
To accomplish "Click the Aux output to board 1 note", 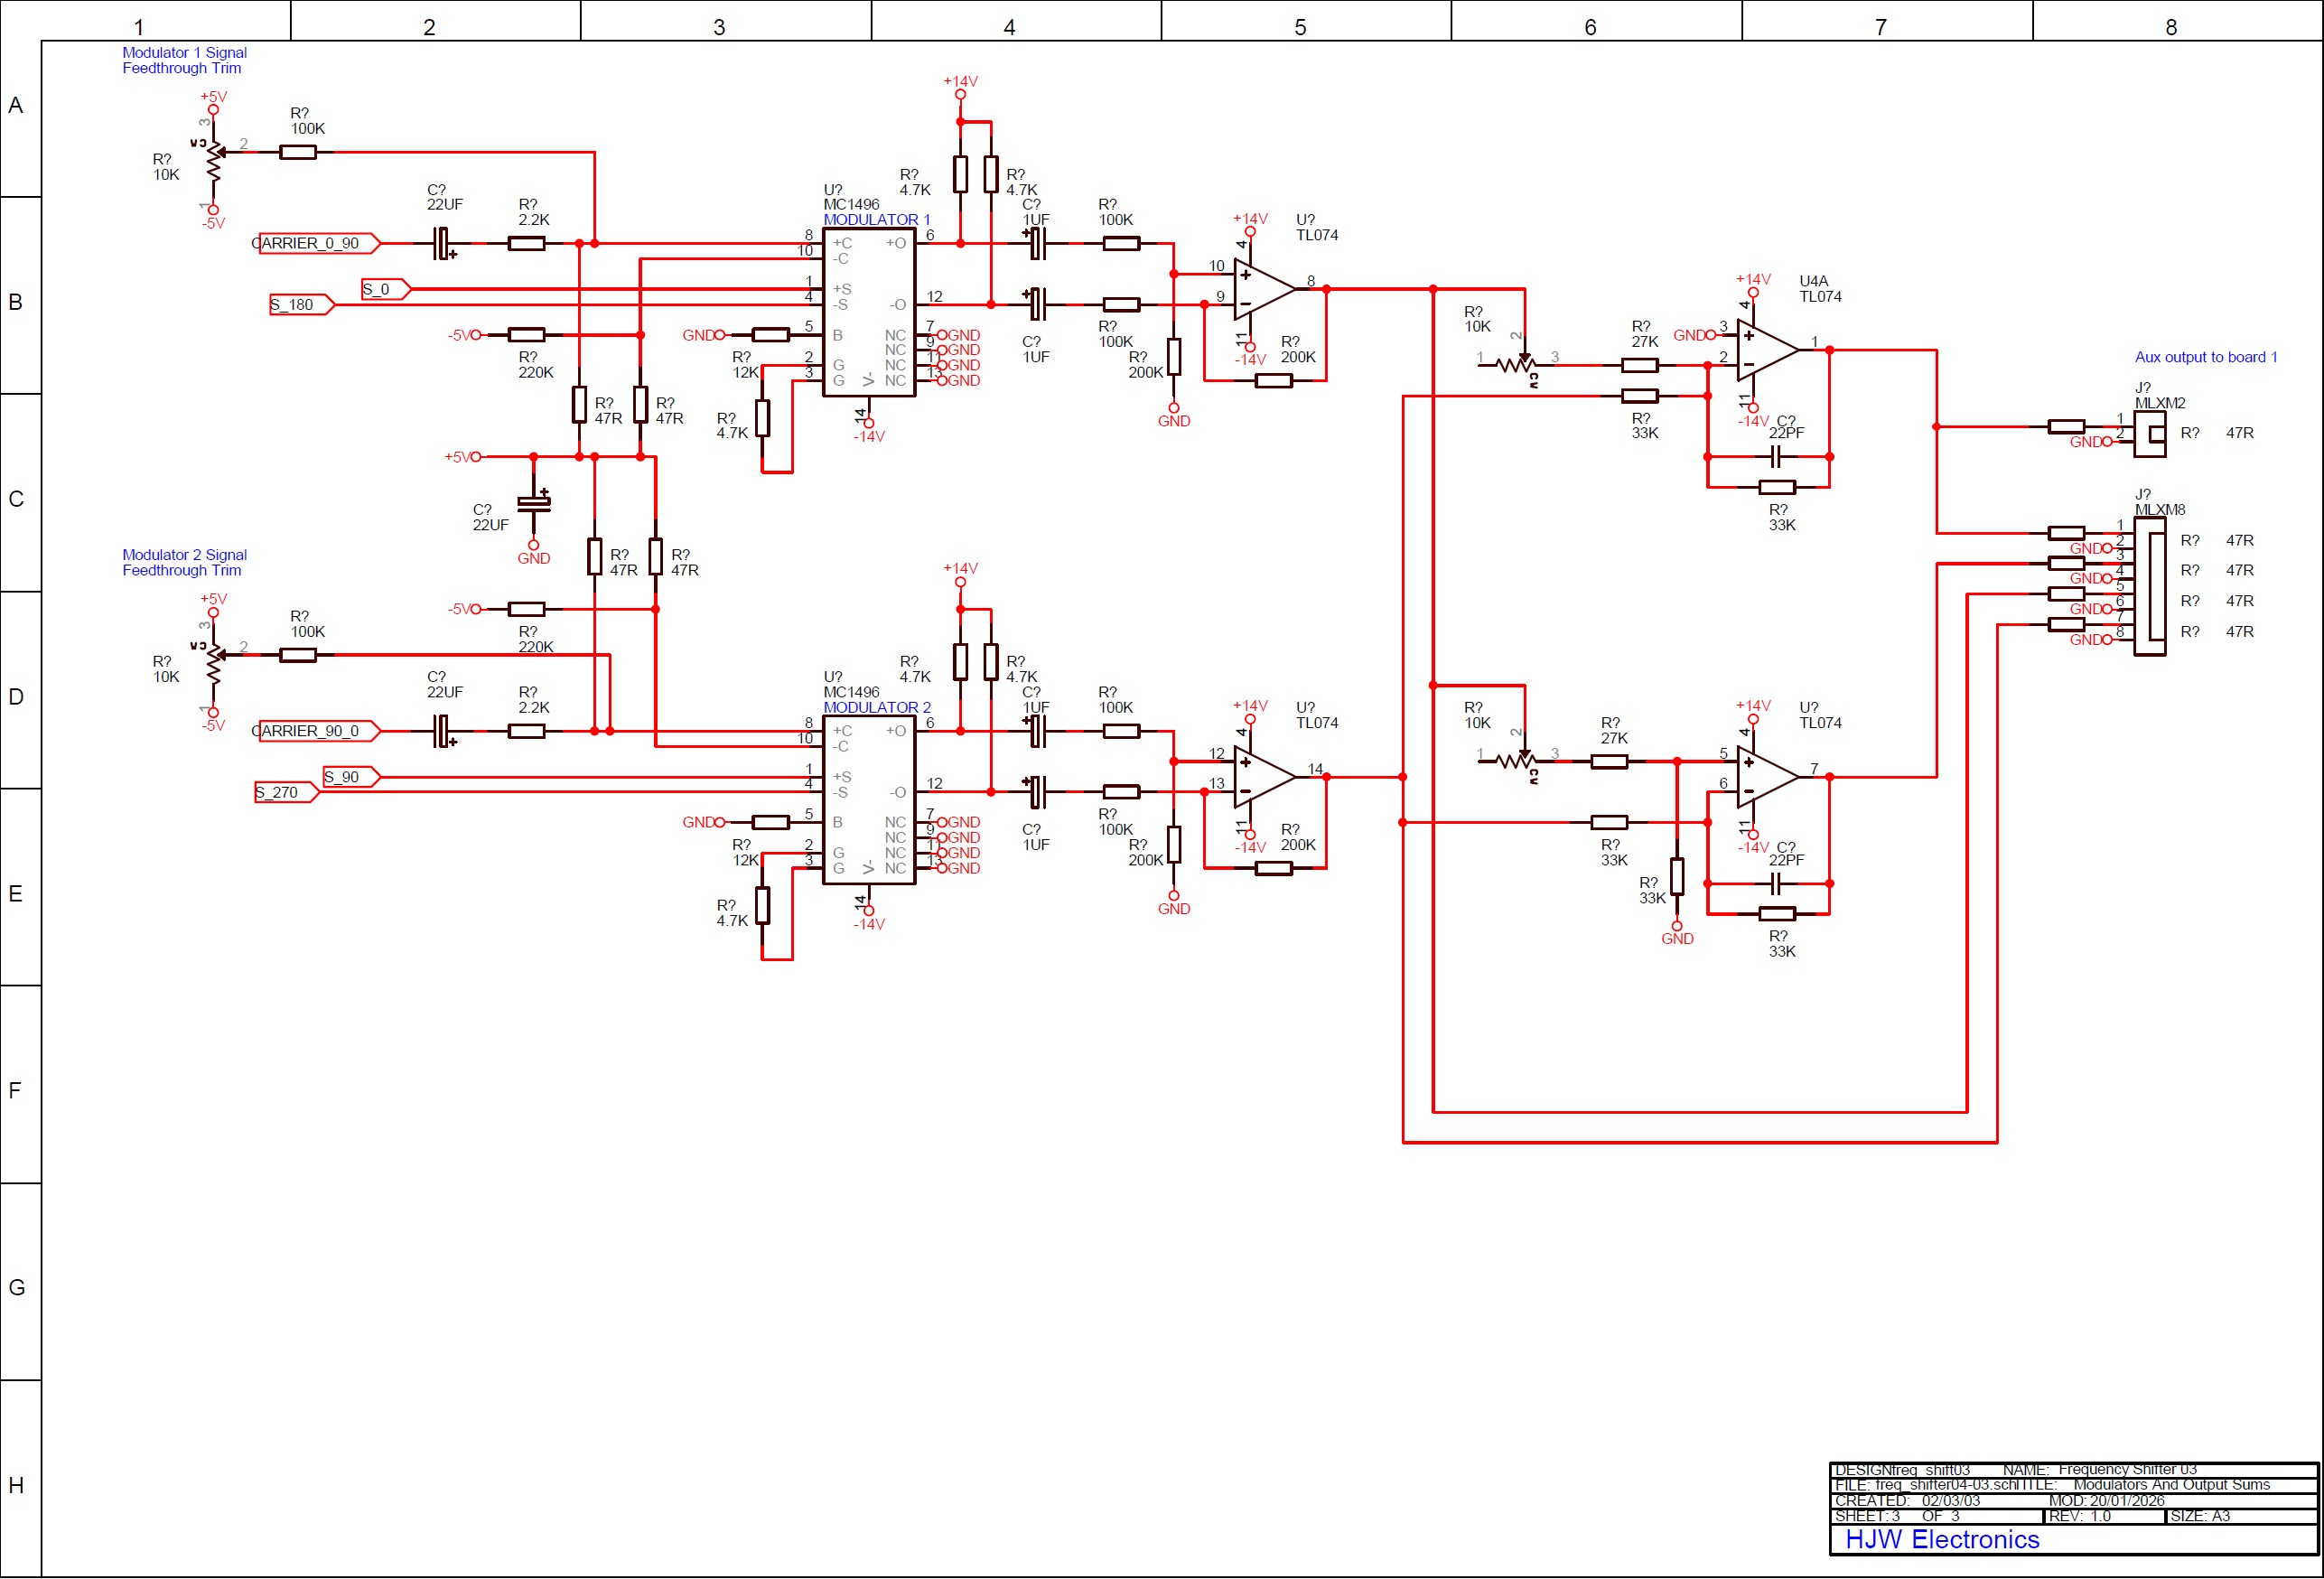I will pyautogui.click(x=2205, y=357).
